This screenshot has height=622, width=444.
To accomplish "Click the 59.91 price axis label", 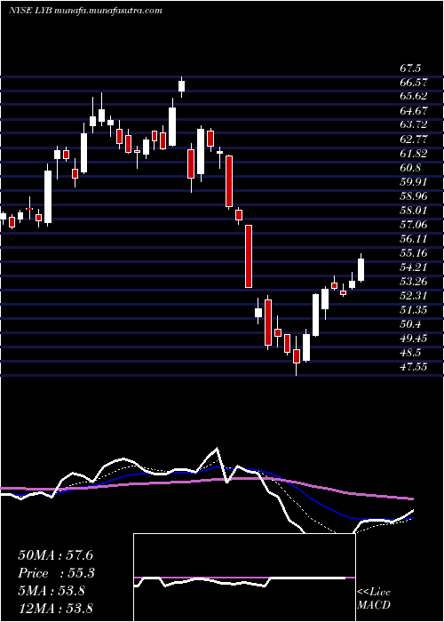I will pos(413,182).
